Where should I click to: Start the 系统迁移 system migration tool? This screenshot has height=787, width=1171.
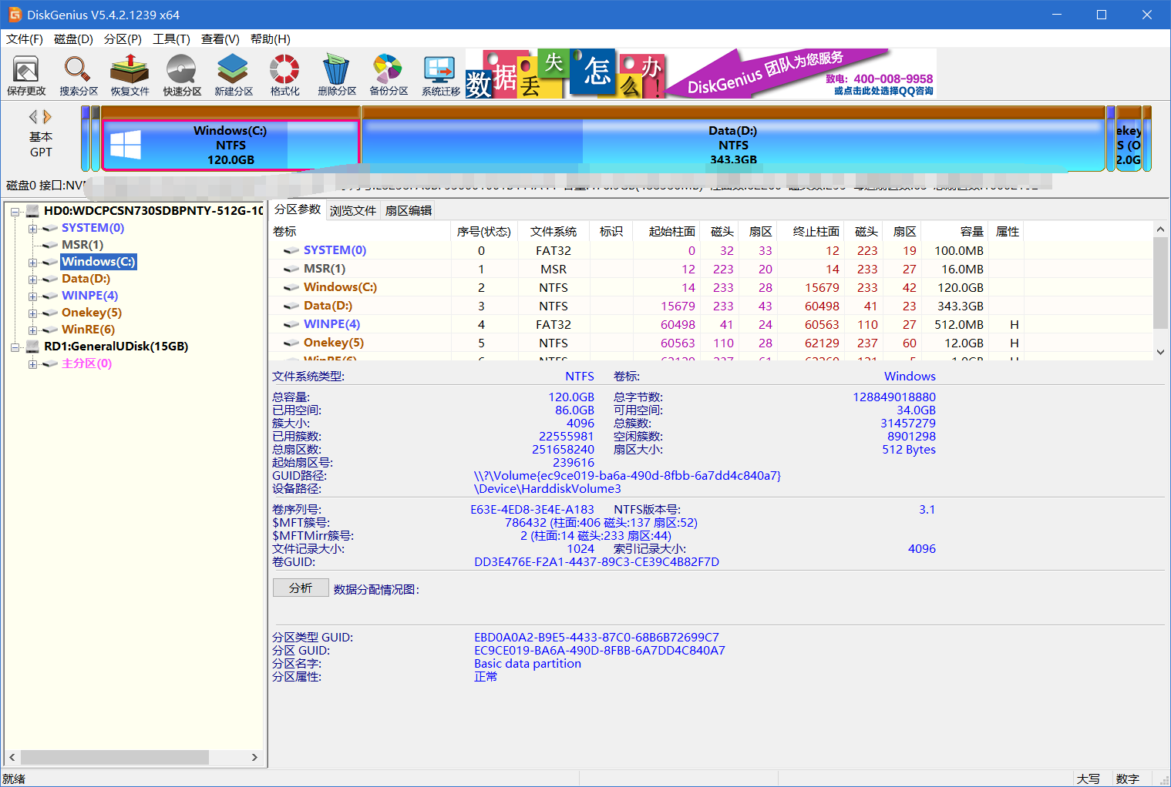440,75
